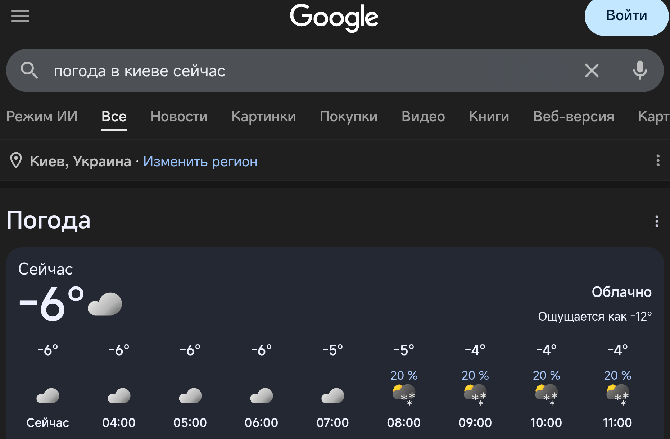
Task: Click the location pin icon
Action: 16,161
